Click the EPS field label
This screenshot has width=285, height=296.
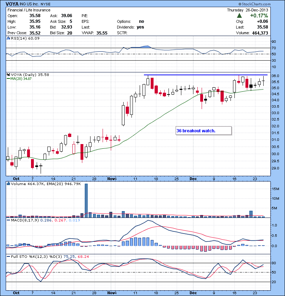tap(85, 21)
